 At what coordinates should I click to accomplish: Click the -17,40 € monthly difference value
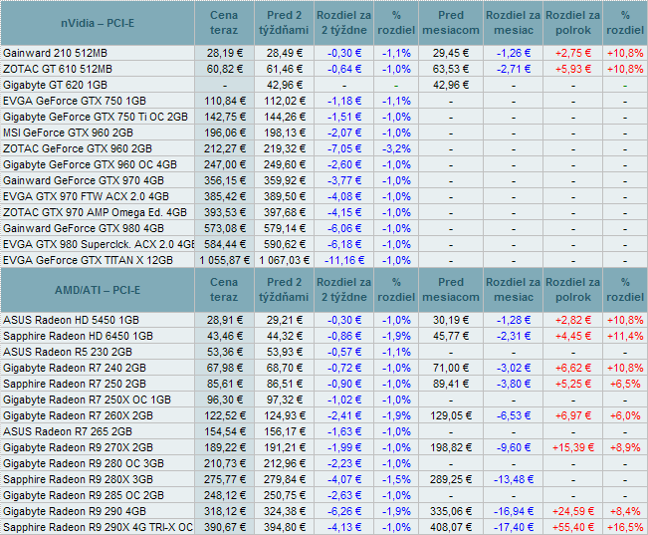click(x=514, y=526)
